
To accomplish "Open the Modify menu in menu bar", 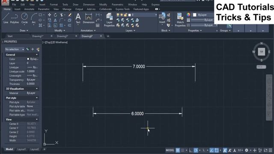I will [103, 5].
